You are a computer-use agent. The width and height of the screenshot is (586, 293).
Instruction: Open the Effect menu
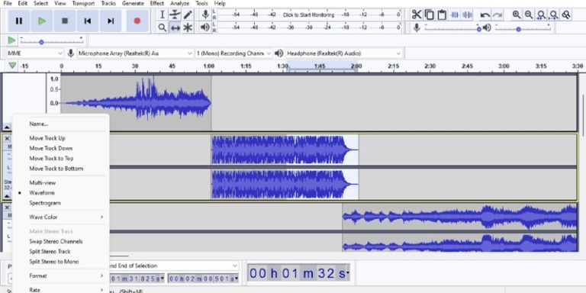coord(157,3)
